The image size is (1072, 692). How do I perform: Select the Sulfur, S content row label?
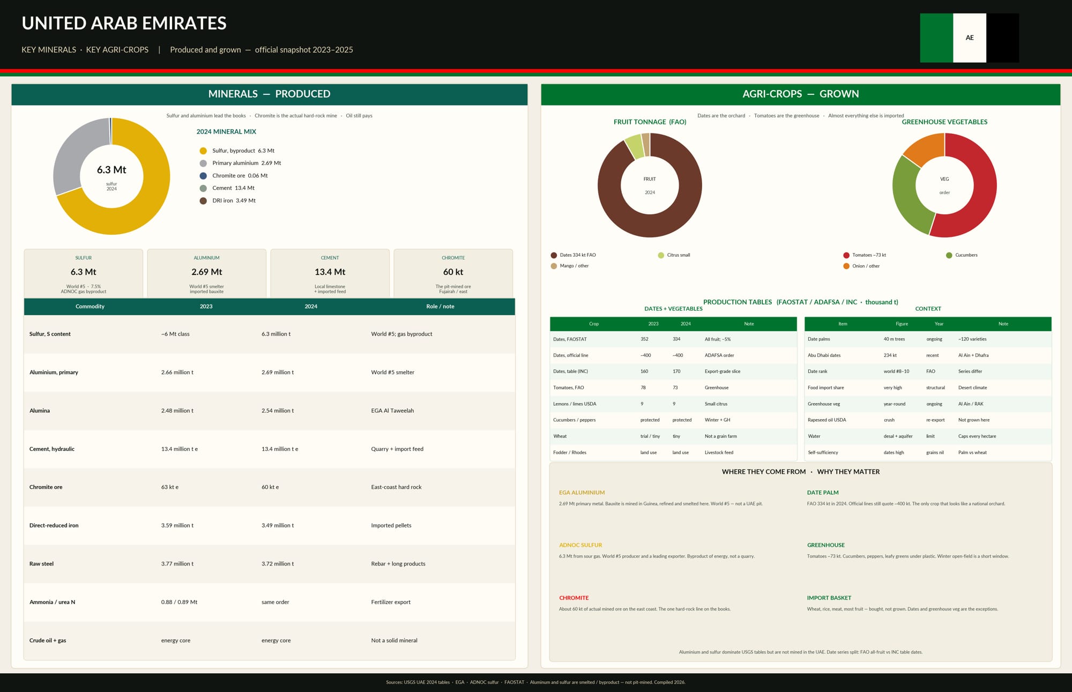pos(50,334)
